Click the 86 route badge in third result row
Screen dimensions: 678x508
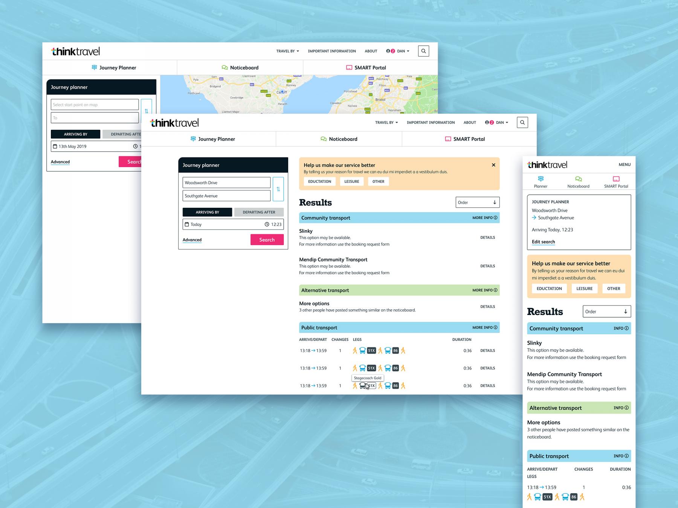point(395,386)
